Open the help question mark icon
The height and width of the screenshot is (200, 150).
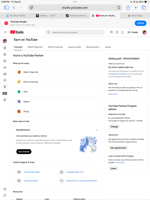117,32
